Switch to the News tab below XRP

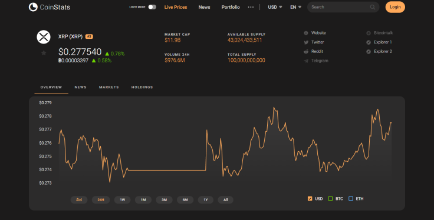[81, 87]
